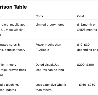Viewport: 98px width, 95px height.
Task: Select 'Less extensive Qbank than others' cell
Action: pyautogui.click(x=51, y=87)
